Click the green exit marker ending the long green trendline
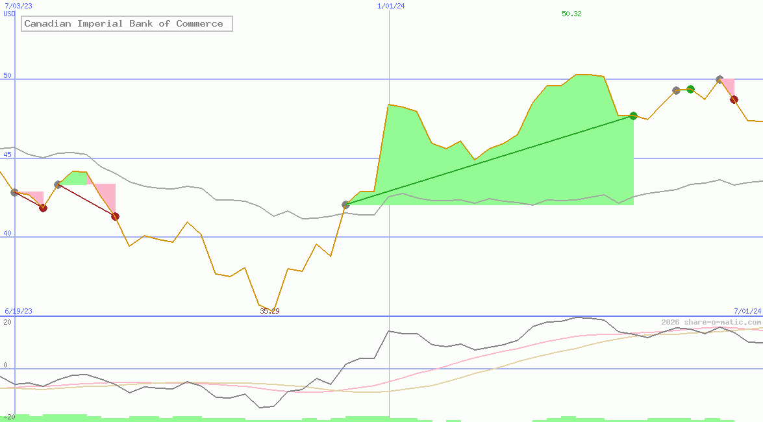This screenshot has height=422, width=763. pos(633,116)
